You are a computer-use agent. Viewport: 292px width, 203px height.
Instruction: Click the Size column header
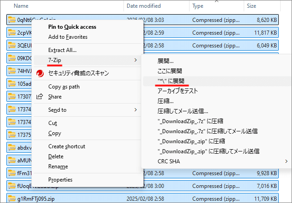click(x=251, y=6)
